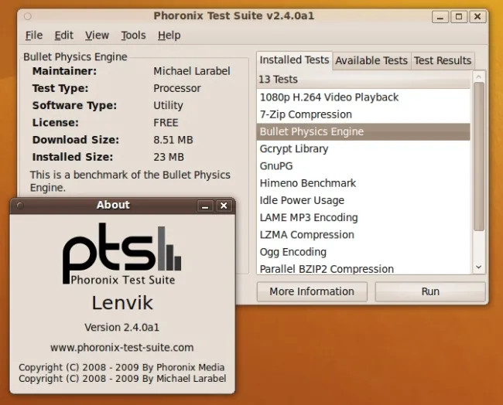The image size is (503, 405).
Task: Click the More Information button
Action: pos(312,291)
